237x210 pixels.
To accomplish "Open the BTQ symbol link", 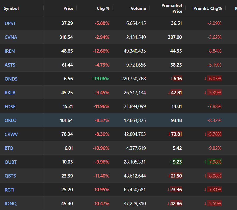I will click(x=9, y=148).
